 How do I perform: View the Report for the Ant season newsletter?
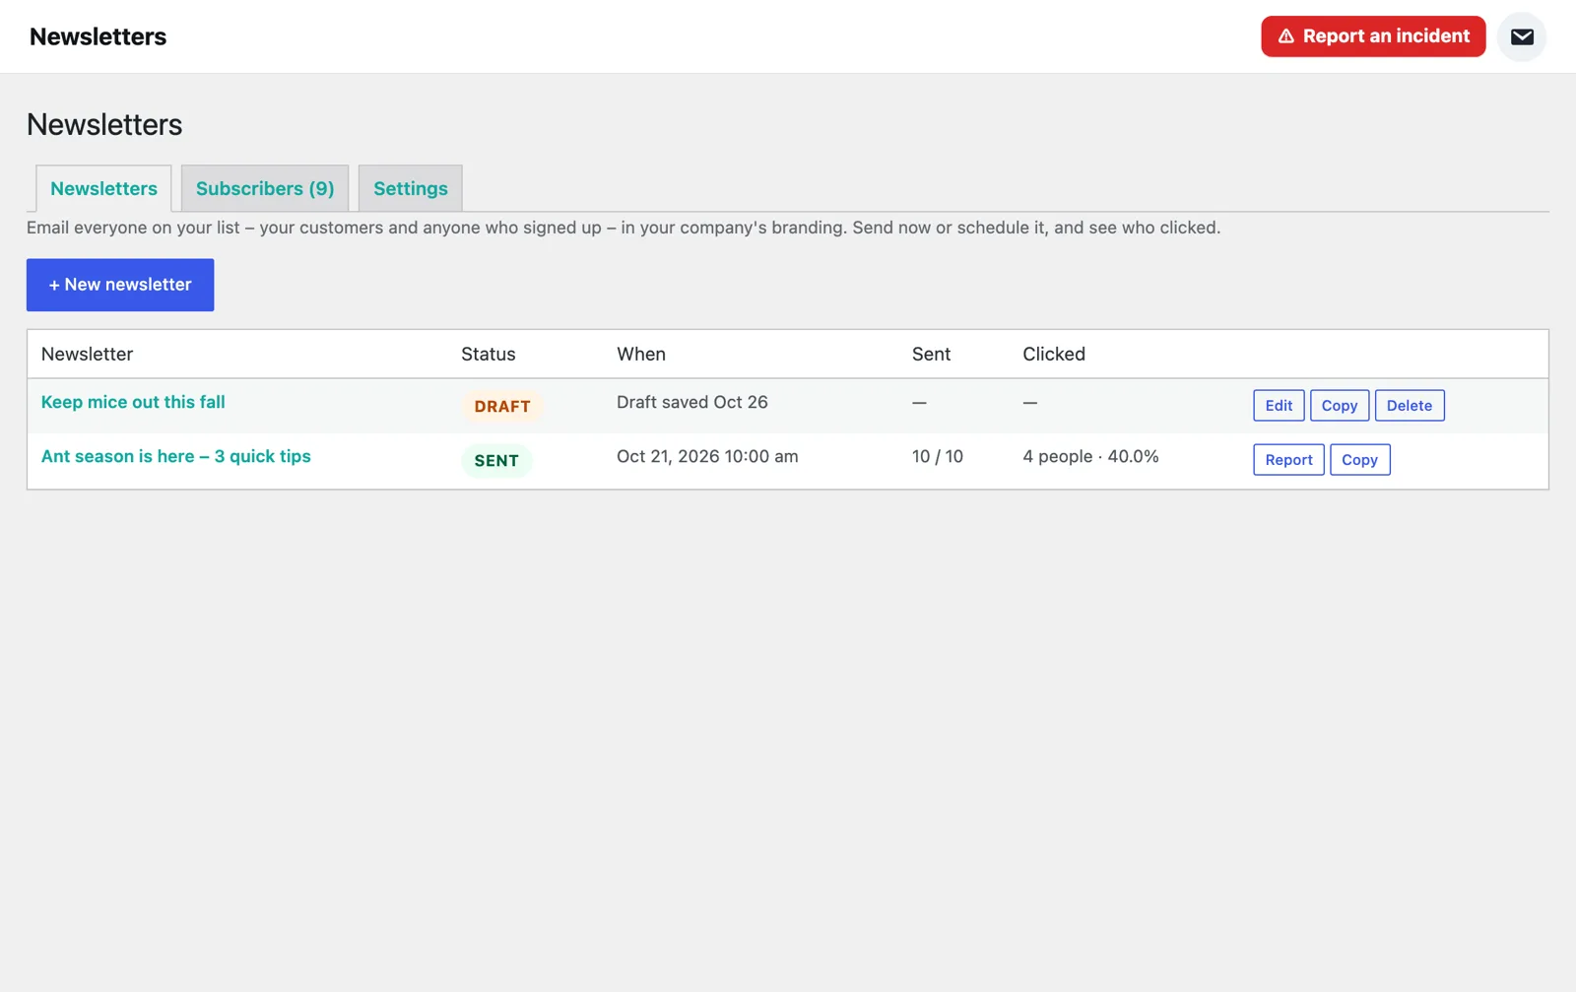coord(1288,459)
